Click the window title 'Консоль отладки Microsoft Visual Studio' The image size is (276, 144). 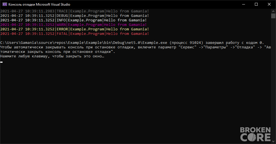[39, 4]
